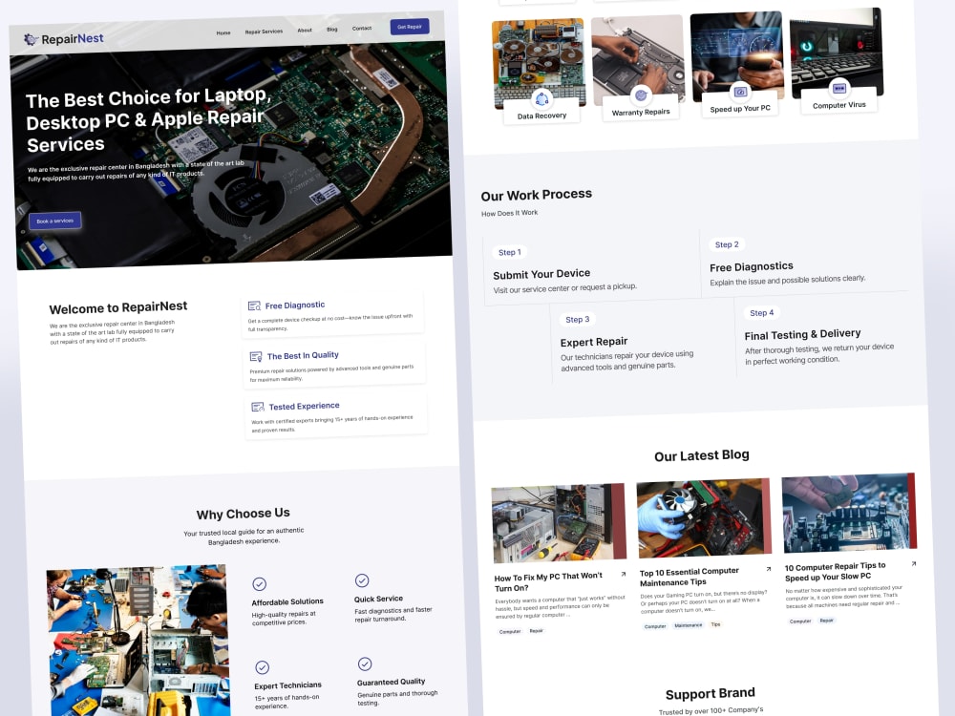This screenshot has width=955, height=716.
Task: Open Top 10 Essential Computer Maintenance Tips title
Action: (x=689, y=577)
